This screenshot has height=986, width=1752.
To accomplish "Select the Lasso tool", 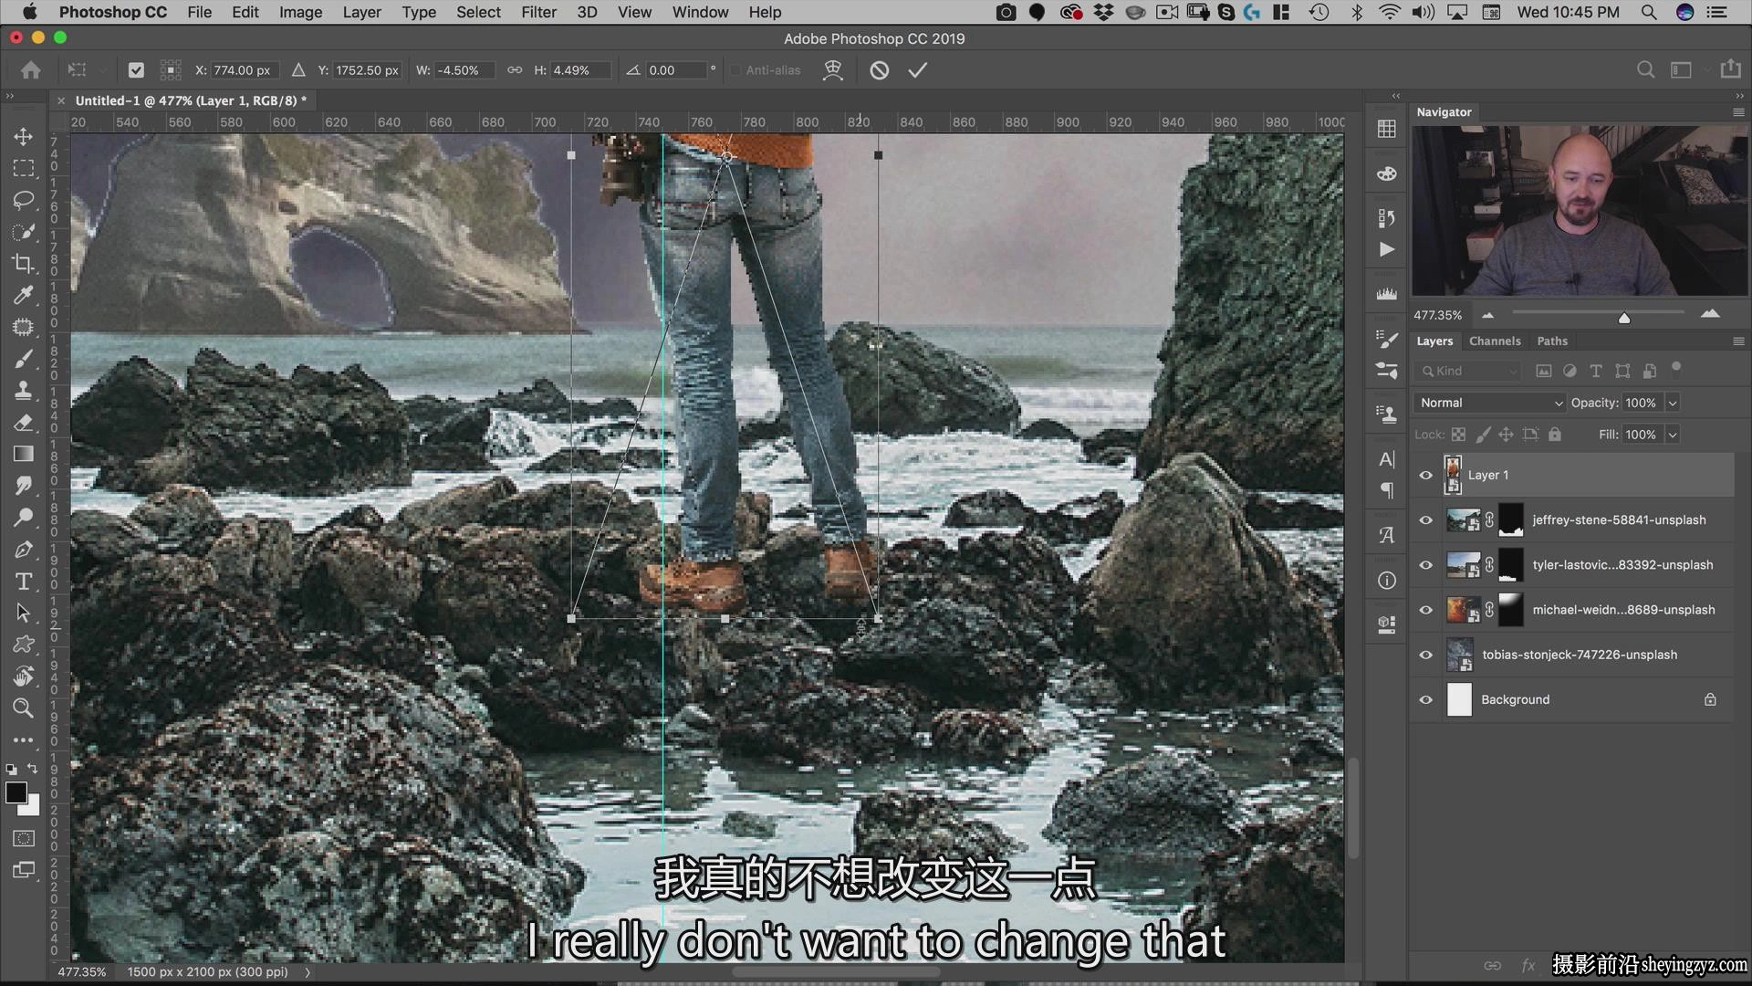I will pos(23,200).
